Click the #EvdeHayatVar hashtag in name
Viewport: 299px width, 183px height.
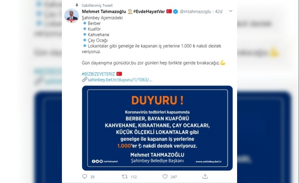(149, 11)
